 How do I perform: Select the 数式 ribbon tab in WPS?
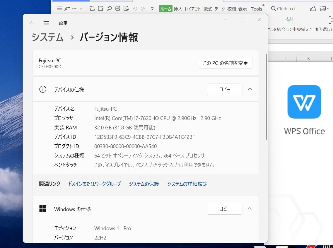pos(208,9)
